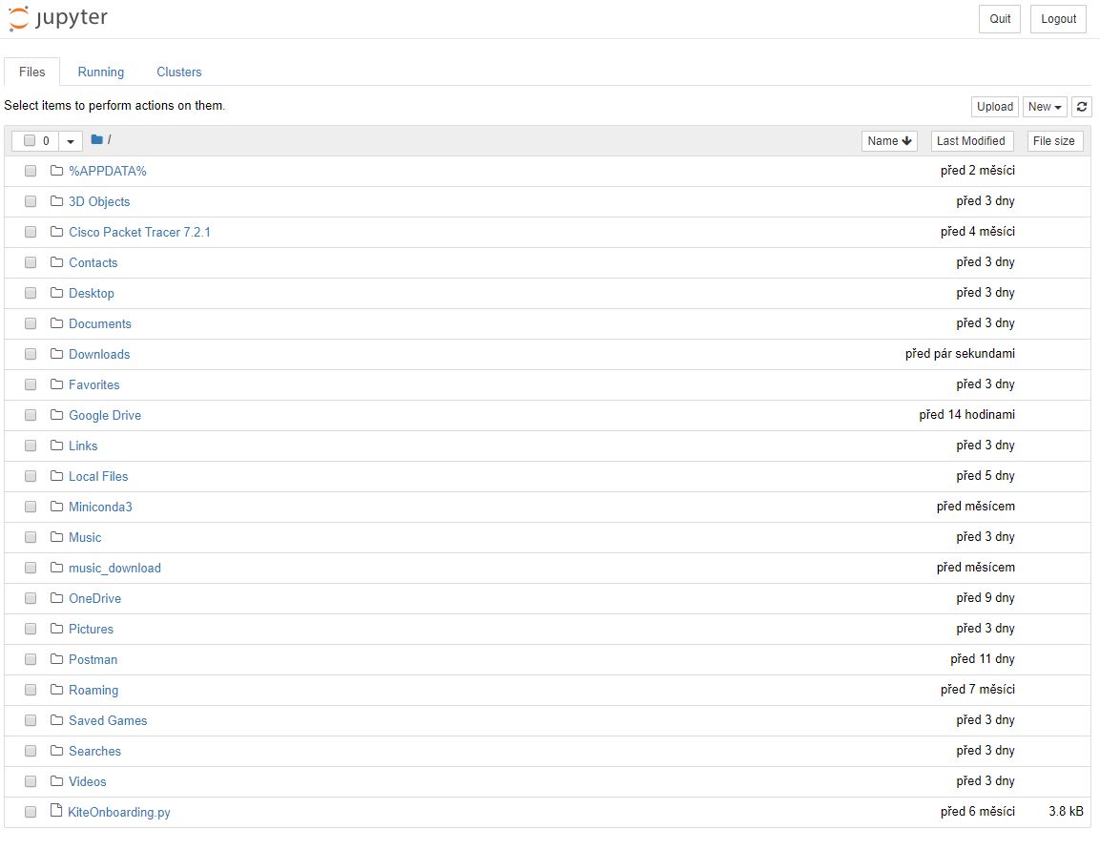Click the refresh file list icon
Image resolution: width=1100 pixels, height=850 pixels.
[x=1082, y=107]
